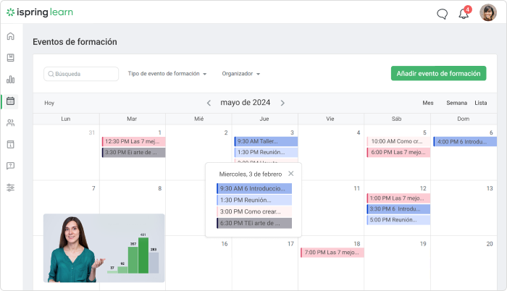Viewport: 507px width, 291px height.
Task: Go to previous month arrow
Action: [x=209, y=103]
